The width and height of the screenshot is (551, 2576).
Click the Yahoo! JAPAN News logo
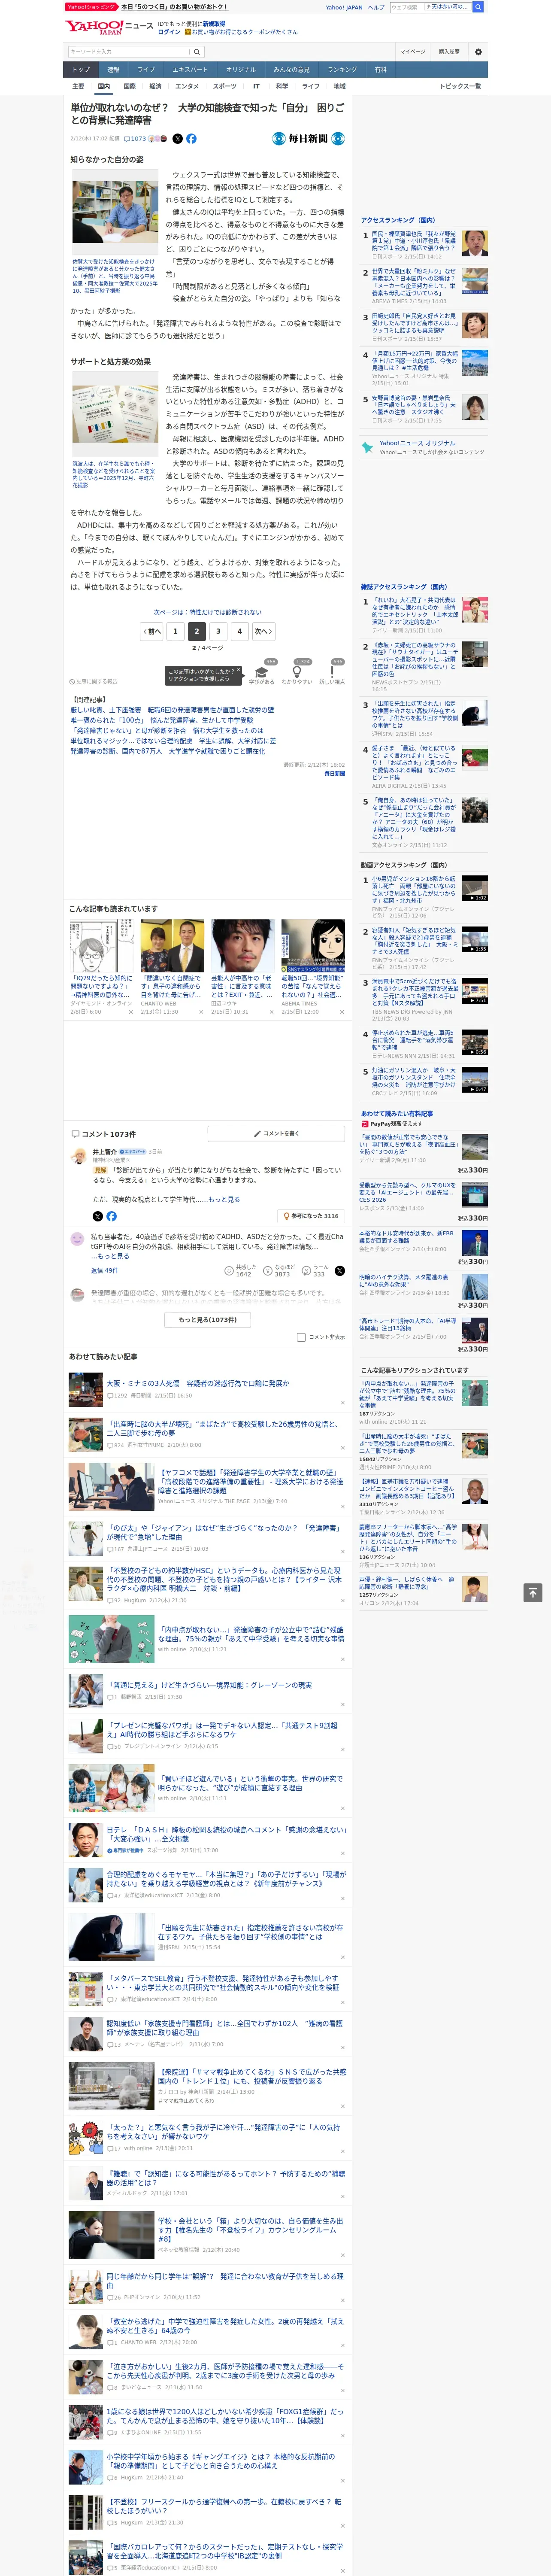109,26
